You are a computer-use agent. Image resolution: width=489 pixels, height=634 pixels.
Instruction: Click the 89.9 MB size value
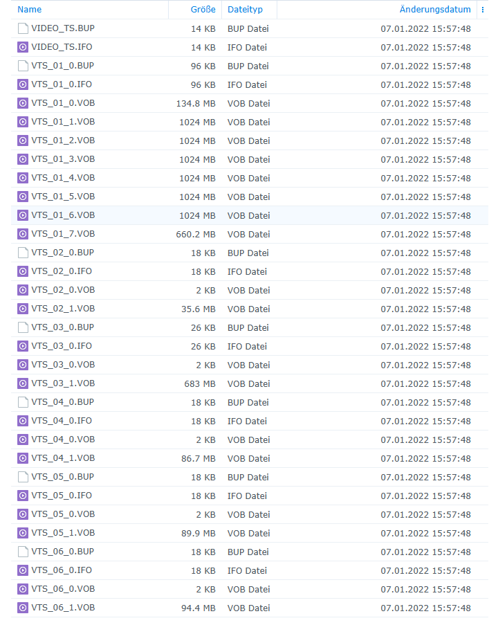(x=198, y=534)
